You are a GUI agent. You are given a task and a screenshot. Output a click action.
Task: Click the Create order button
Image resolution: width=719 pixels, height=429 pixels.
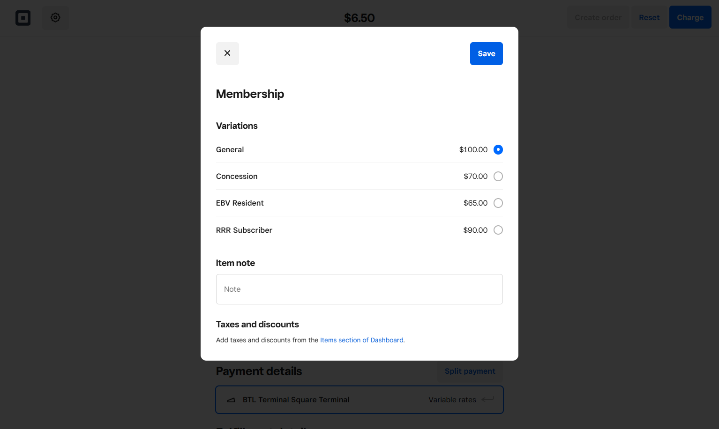pyautogui.click(x=598, y=17)
